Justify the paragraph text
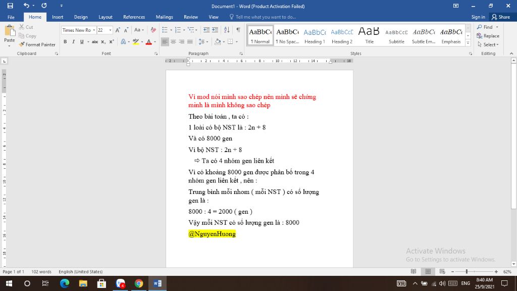This screenshot has height=291, width=517. [190, 41]
